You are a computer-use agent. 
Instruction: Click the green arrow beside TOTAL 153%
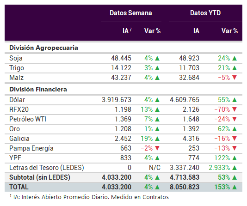click(235, 187)
